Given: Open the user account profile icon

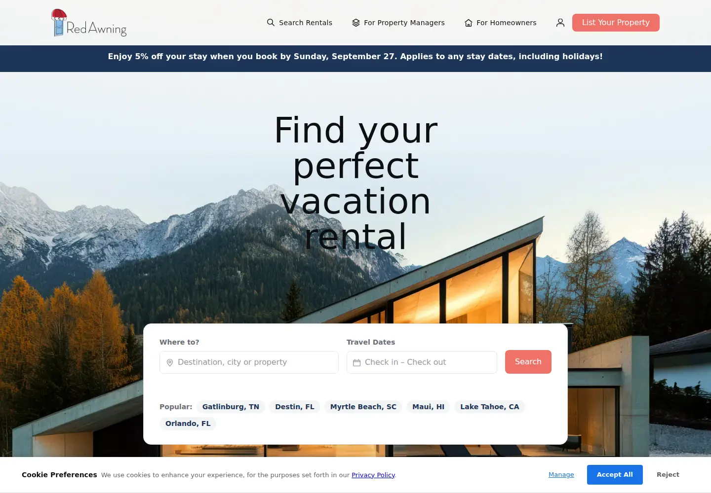Looking at the screenshot, I should click(560, 23).
